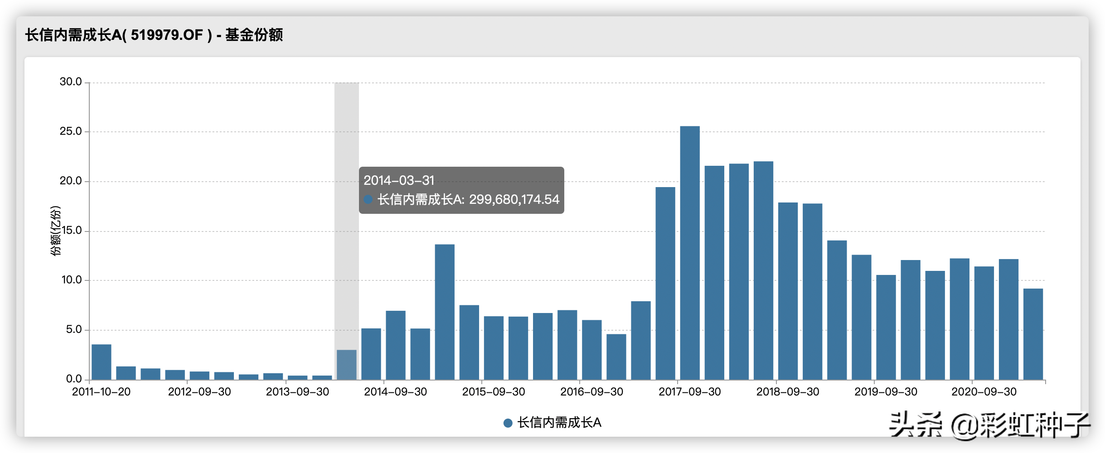The image size is (1105, 453).
Task: Click the tallest bar above 2017-09-30
Action: point(690,253)
